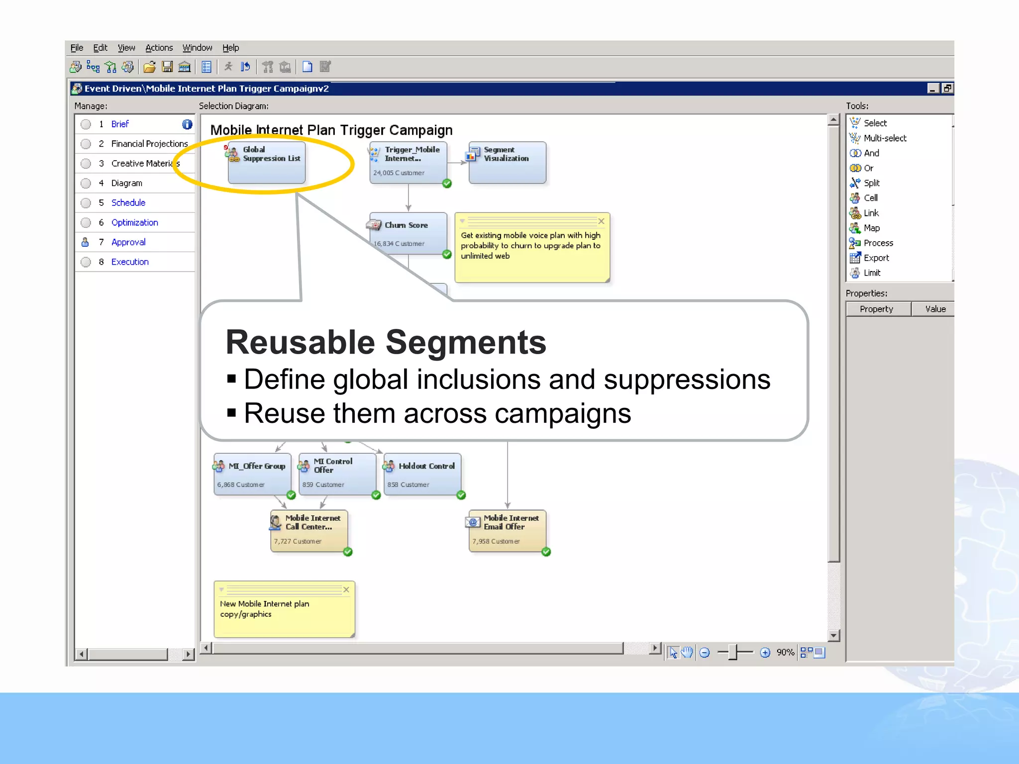Click the first person-with-calculator toolbar icon

tap(76, 67)
